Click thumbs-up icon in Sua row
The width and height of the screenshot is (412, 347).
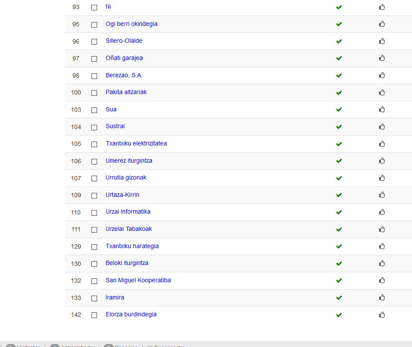pos(382,109)
